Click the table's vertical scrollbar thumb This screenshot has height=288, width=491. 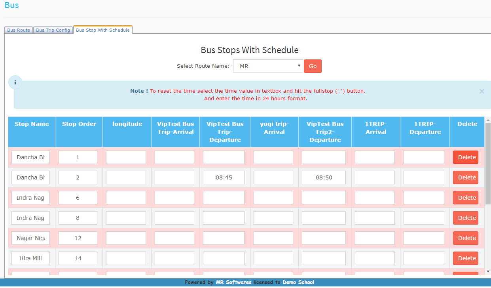coord(487,162)
